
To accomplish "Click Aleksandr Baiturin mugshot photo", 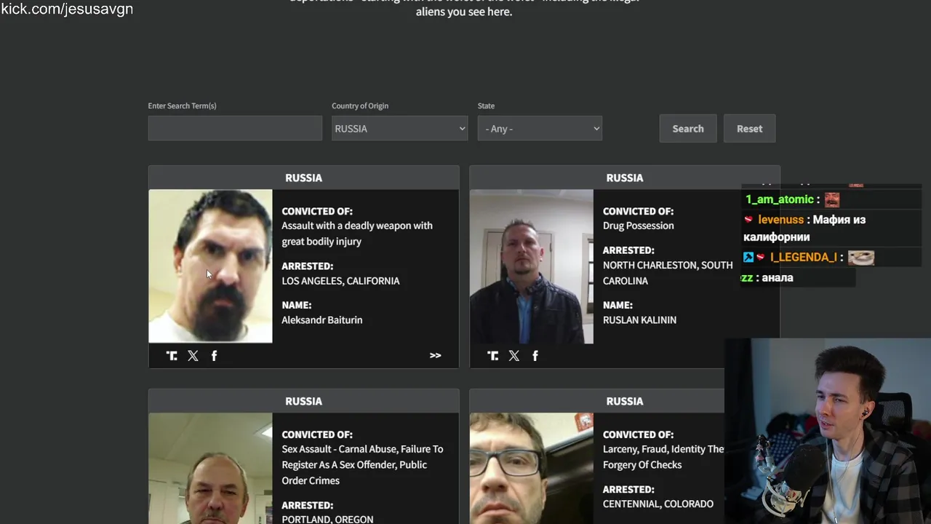I will 210,266.
